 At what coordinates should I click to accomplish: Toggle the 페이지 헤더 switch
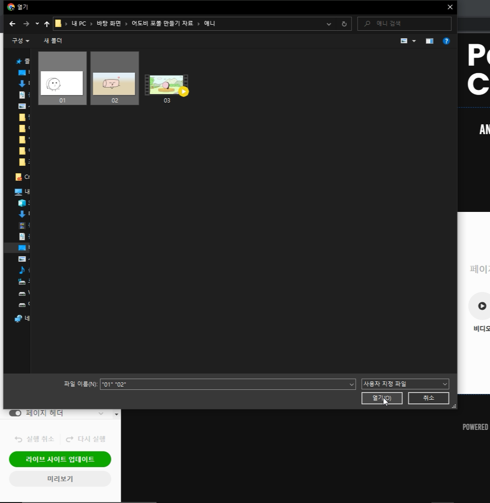[15, 413]
